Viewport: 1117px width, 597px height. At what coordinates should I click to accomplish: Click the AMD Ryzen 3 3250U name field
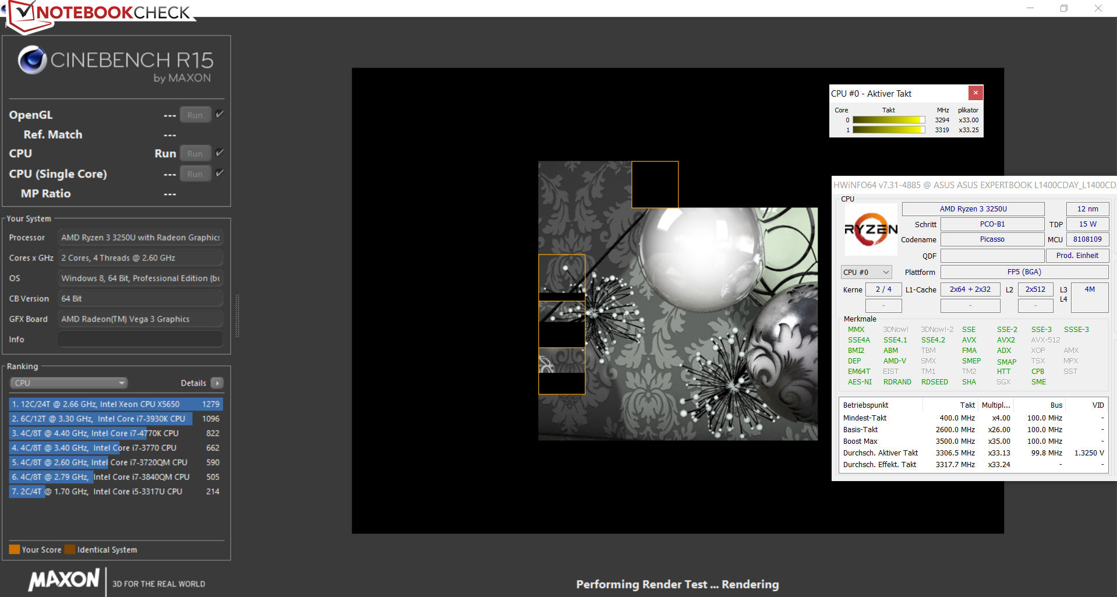(x=973, y=209)
